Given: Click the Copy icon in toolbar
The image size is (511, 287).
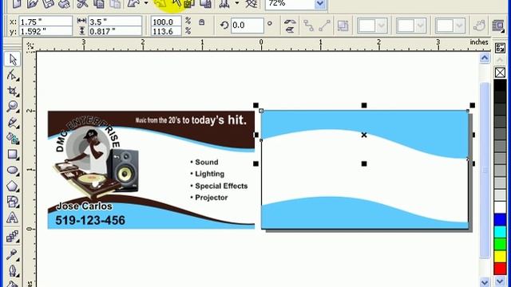Looking at the screenshot, I should coord(99,4).
